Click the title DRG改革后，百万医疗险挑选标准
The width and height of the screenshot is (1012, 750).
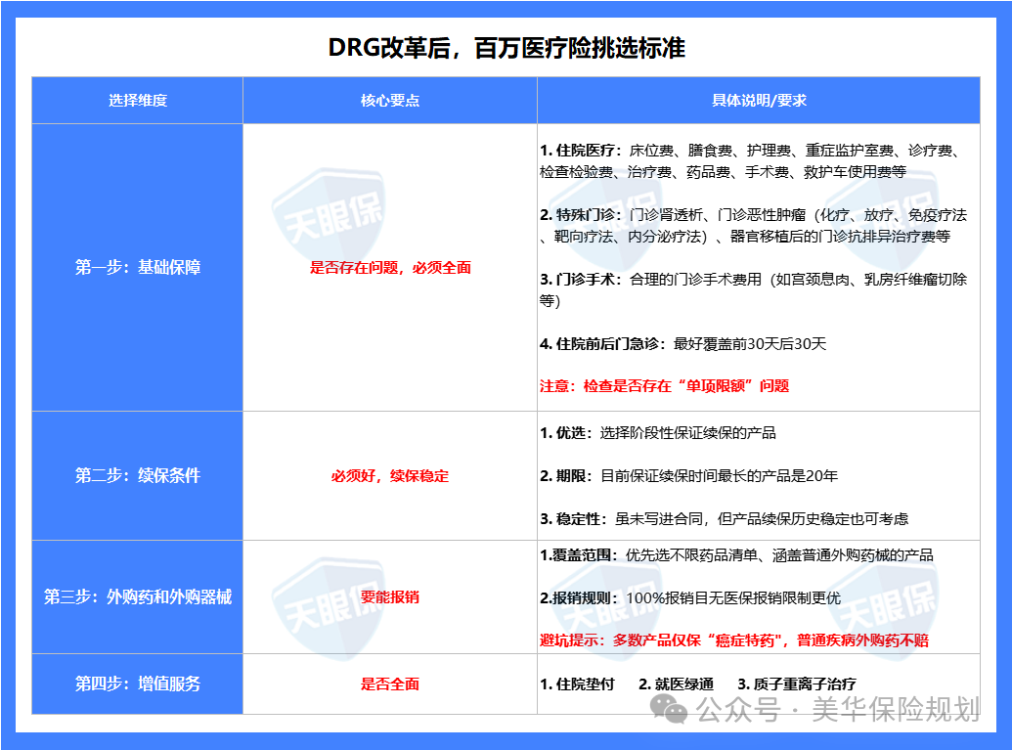[506, 45]
